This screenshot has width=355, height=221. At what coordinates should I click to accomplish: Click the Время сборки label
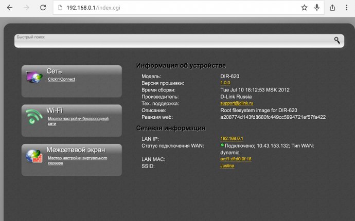pyautogui.click(x=158, y=90)
